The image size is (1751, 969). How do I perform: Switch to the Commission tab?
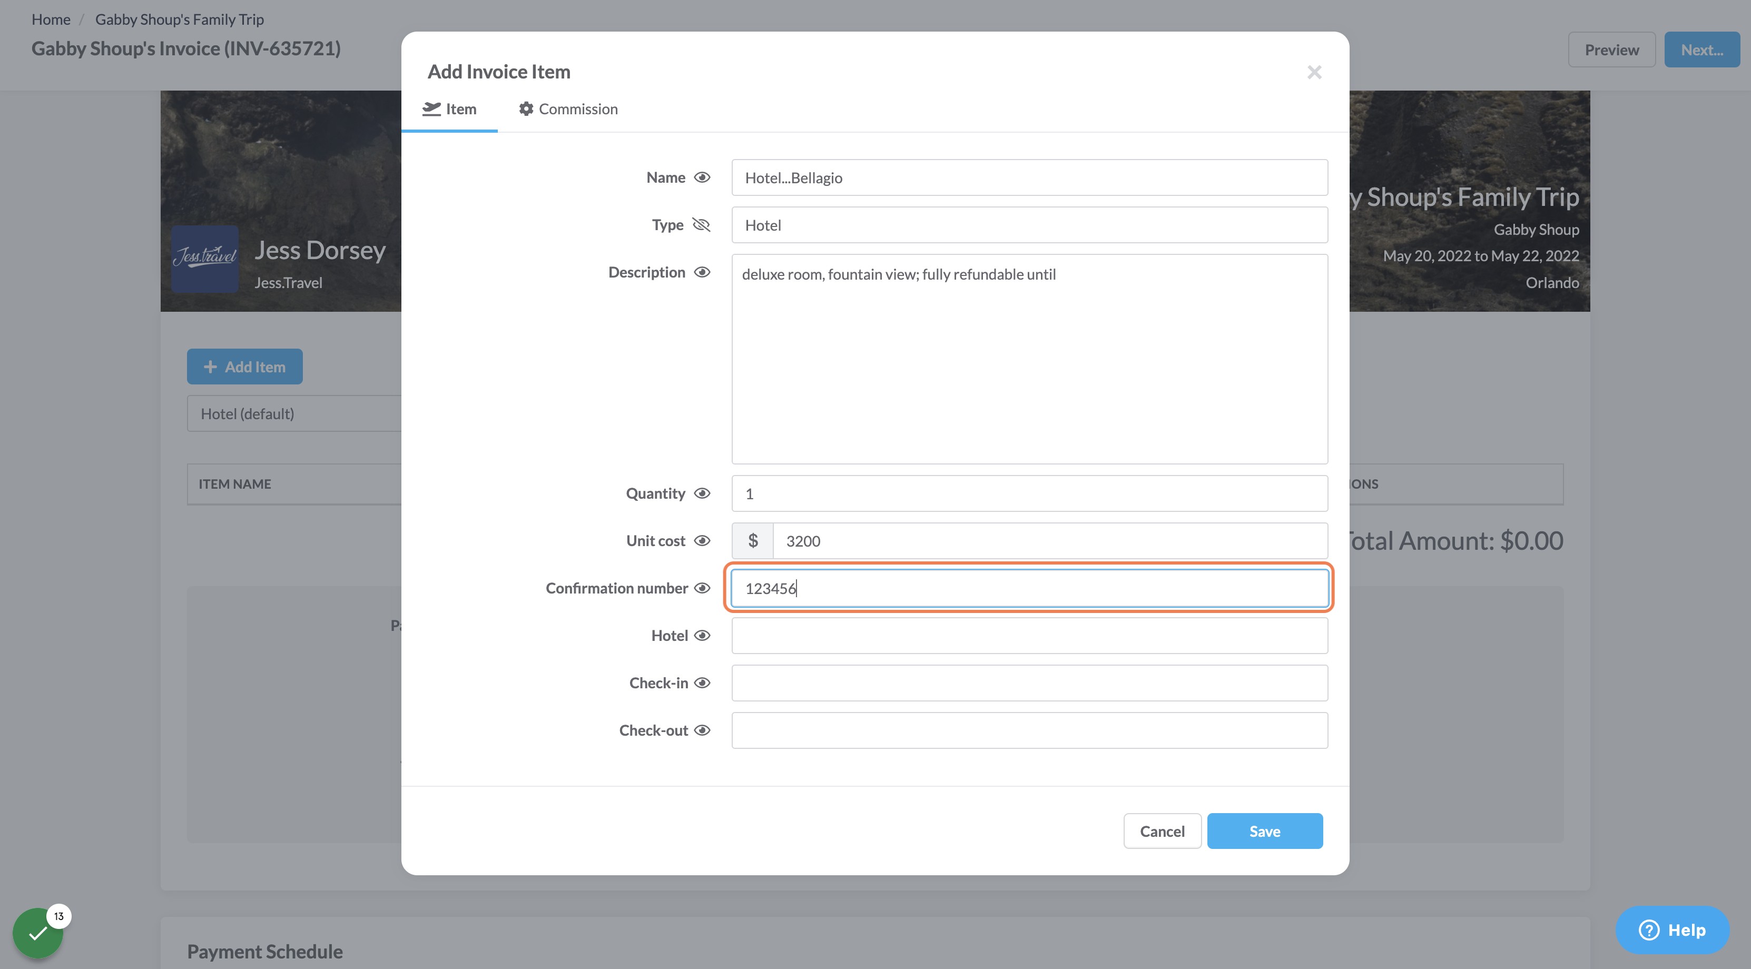tap(567, 108)
